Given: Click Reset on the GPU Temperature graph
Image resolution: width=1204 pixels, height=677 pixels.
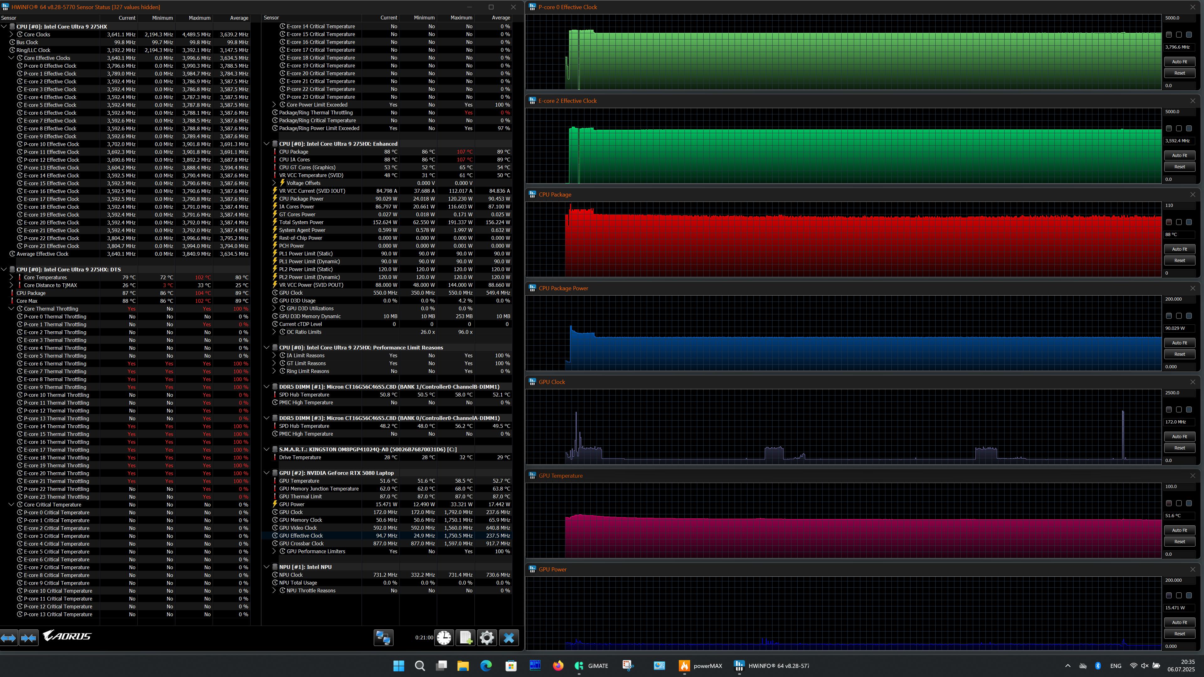Looking at the screenshot, I should pos(1179,542).
